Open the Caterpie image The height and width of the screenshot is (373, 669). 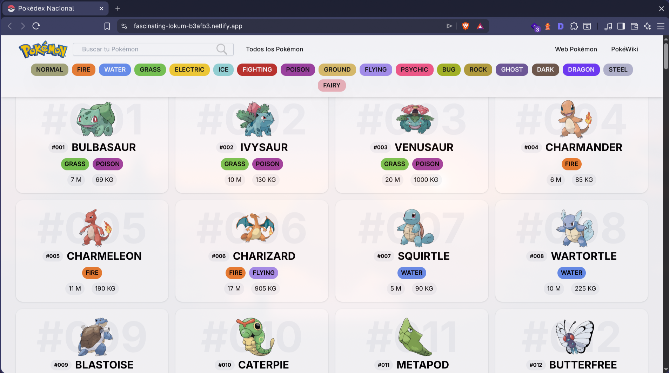coord(255,337)
